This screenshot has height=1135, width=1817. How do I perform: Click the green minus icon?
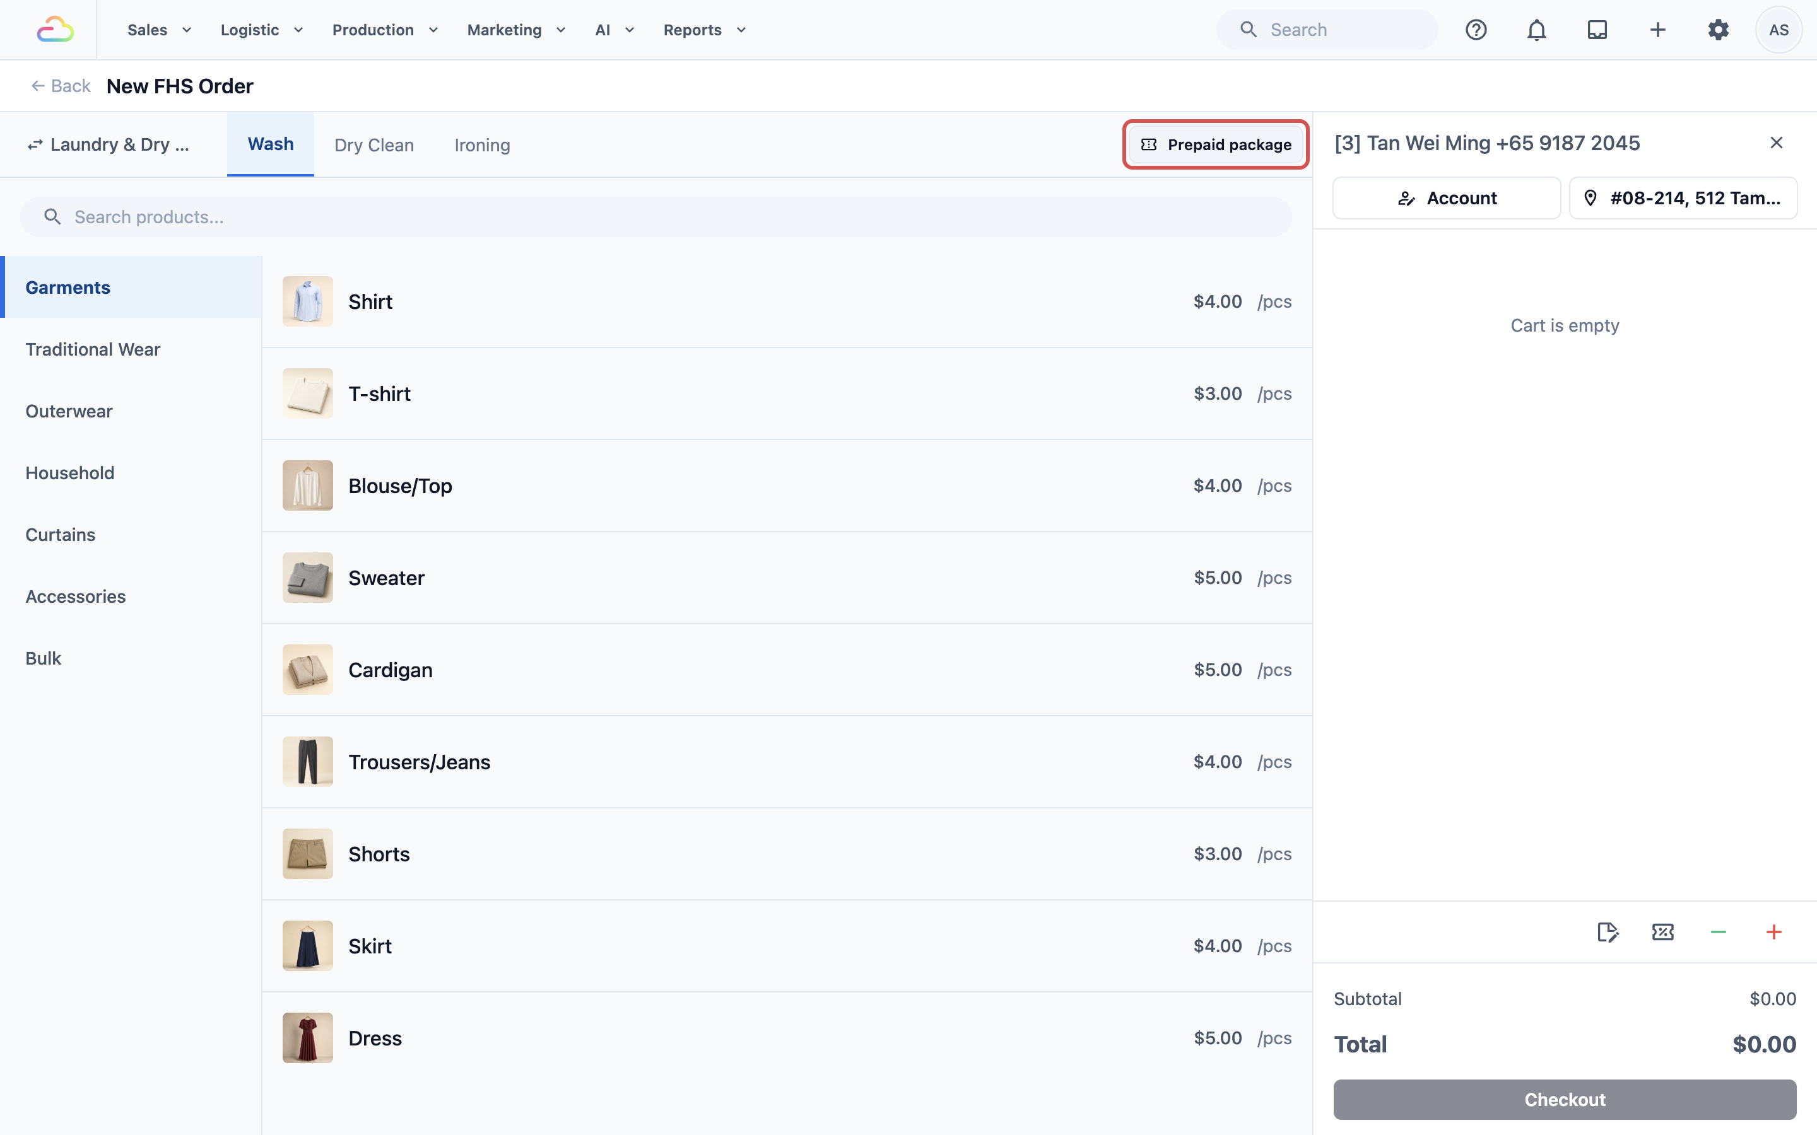(x=1718, y=931)
